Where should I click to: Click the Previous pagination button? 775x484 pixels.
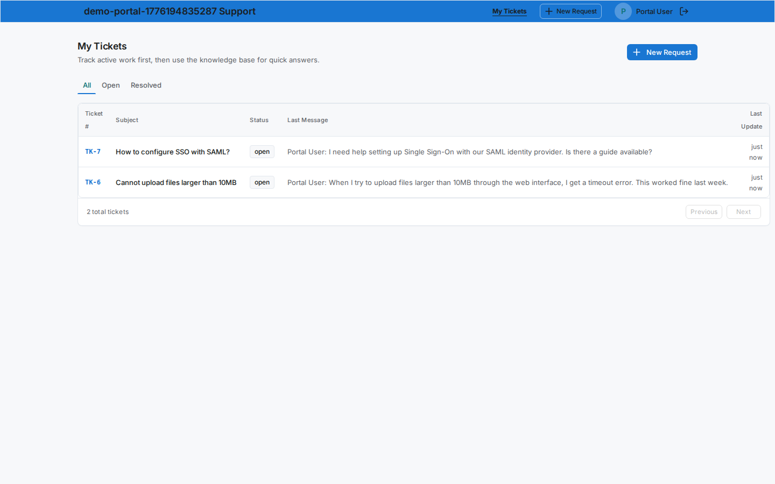(703, 211)
